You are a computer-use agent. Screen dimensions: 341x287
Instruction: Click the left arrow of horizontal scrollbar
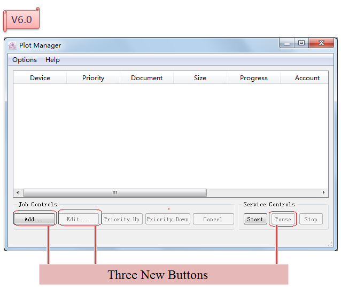point(18,193)
